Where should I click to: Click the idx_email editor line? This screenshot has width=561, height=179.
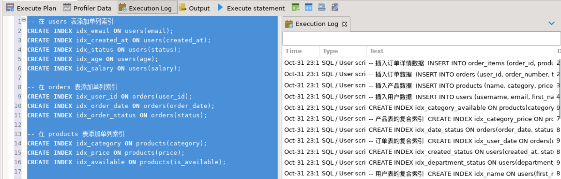(100, 31)
